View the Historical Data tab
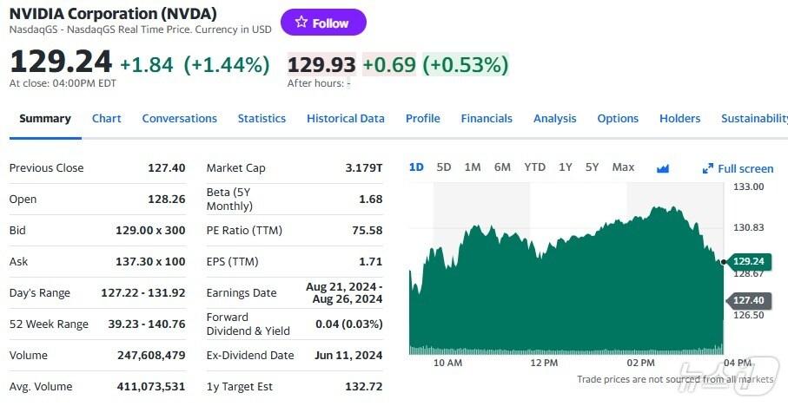The image size is (788, 406). coord(346,118)
